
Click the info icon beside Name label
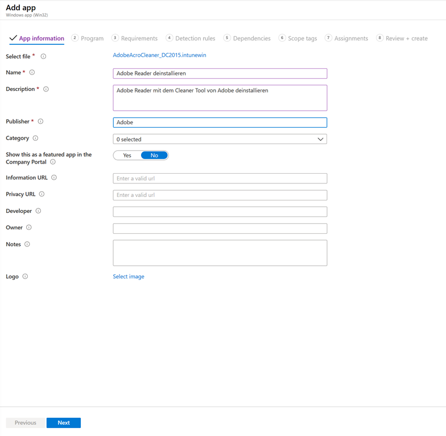point(32,73)
